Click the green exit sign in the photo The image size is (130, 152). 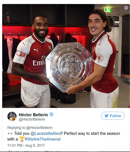pyautogui.click(x=108, y=10)
